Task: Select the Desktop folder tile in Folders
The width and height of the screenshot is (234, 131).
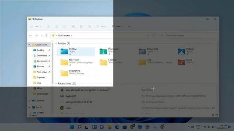Action: [x=76, y=52]
